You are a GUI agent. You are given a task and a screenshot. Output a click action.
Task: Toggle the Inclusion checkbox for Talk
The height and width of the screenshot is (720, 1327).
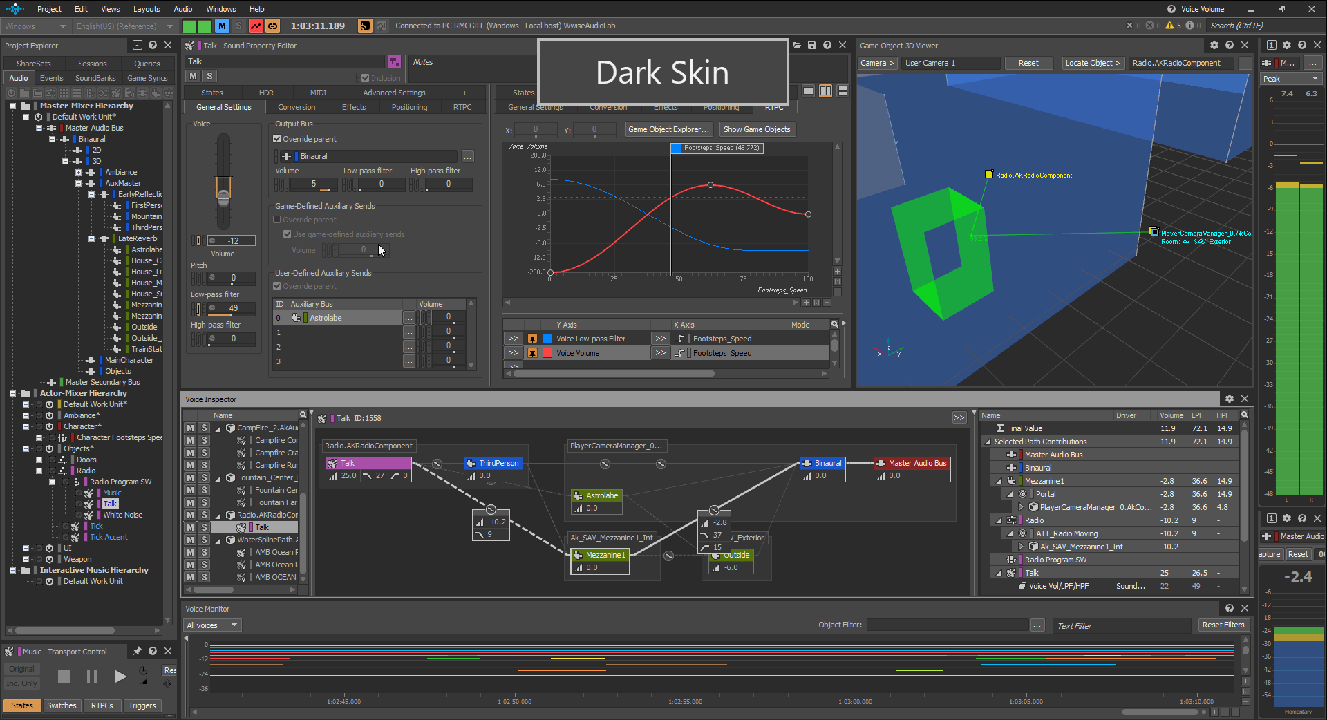click(365, 77)
